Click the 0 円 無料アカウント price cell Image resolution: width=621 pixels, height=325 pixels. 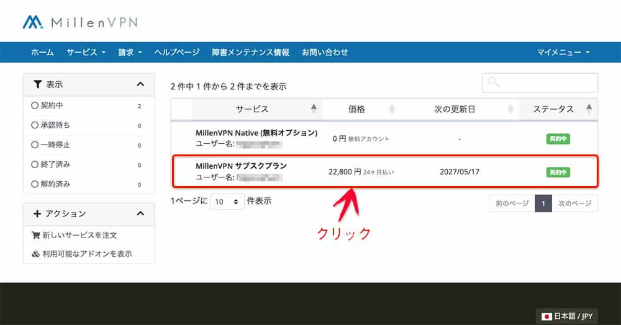tap(361, 139)
